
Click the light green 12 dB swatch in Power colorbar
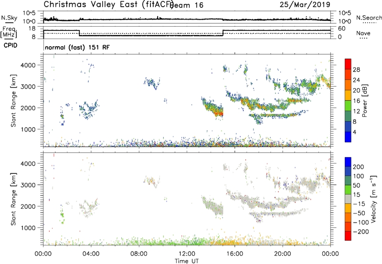coord(348,106)
